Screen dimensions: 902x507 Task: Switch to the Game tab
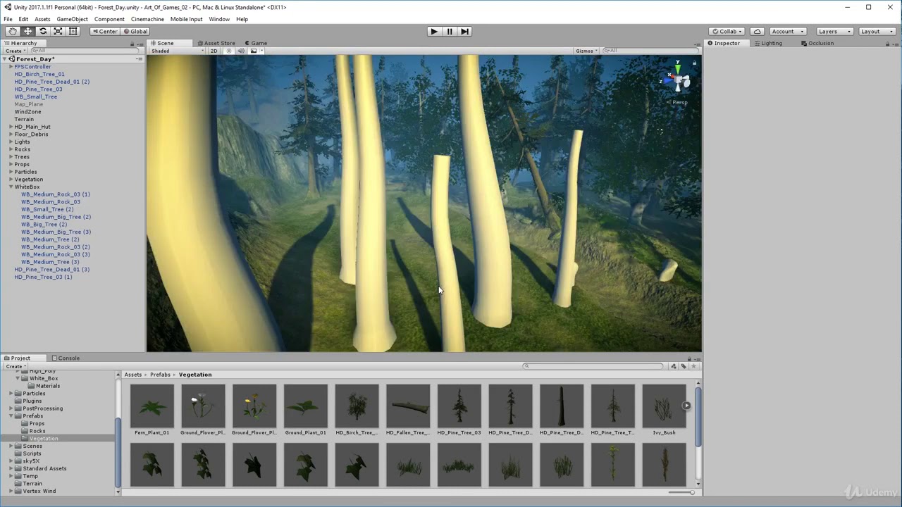point(255,43)
